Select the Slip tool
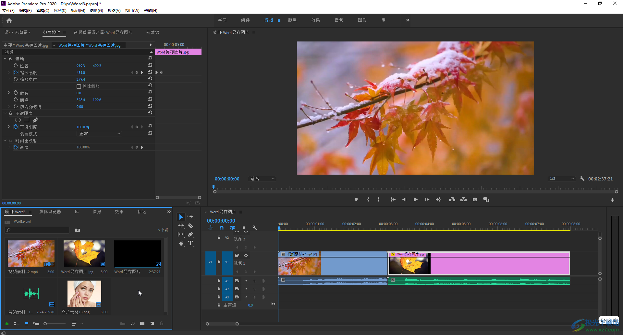 click(181, 234)
